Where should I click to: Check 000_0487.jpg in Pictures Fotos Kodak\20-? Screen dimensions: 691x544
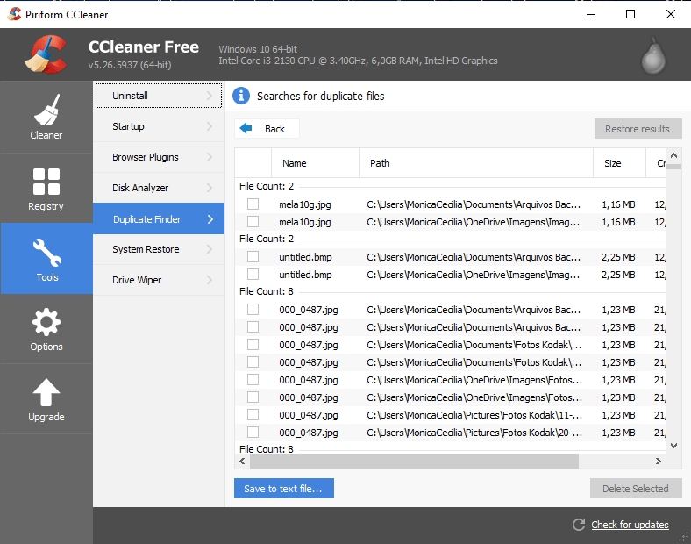click(x=253, y=432)
